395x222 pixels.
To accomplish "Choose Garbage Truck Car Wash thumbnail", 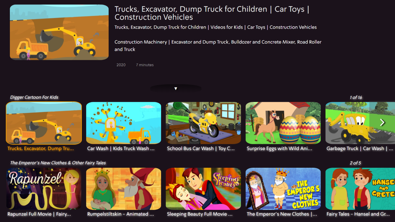I will tap(360, 123).
